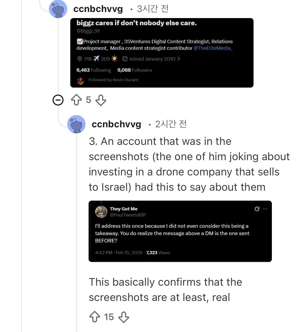This screenshot has height=332, width=307.
Task: Open the 9,068 Followers list
Action: click(x=135, y=70)
